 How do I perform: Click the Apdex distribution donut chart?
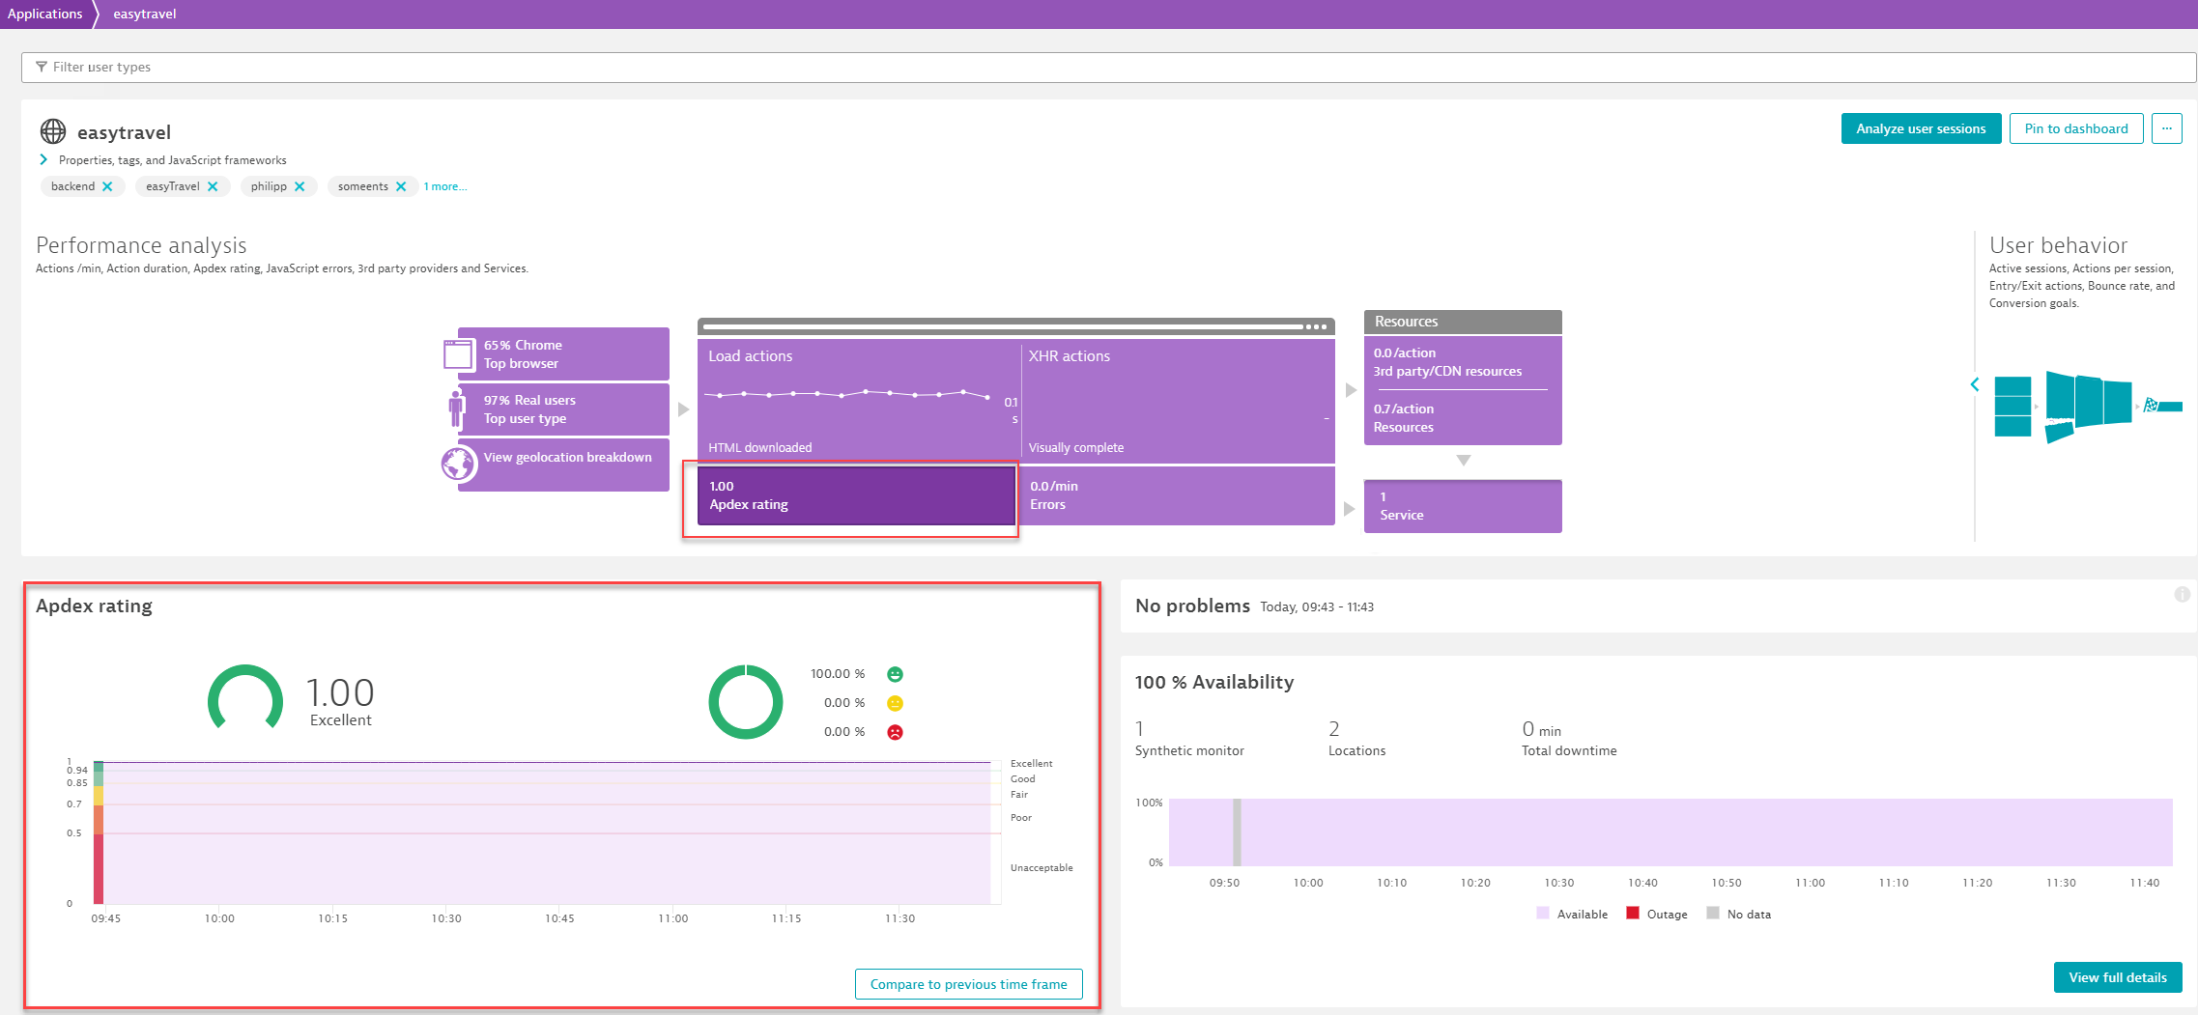[x=746, y=701]
